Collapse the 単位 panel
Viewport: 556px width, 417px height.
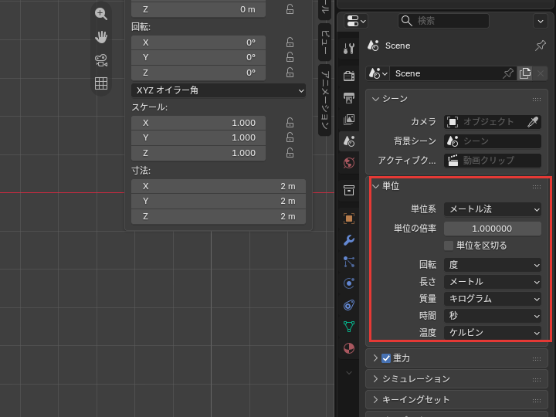(x=375, y=186)
